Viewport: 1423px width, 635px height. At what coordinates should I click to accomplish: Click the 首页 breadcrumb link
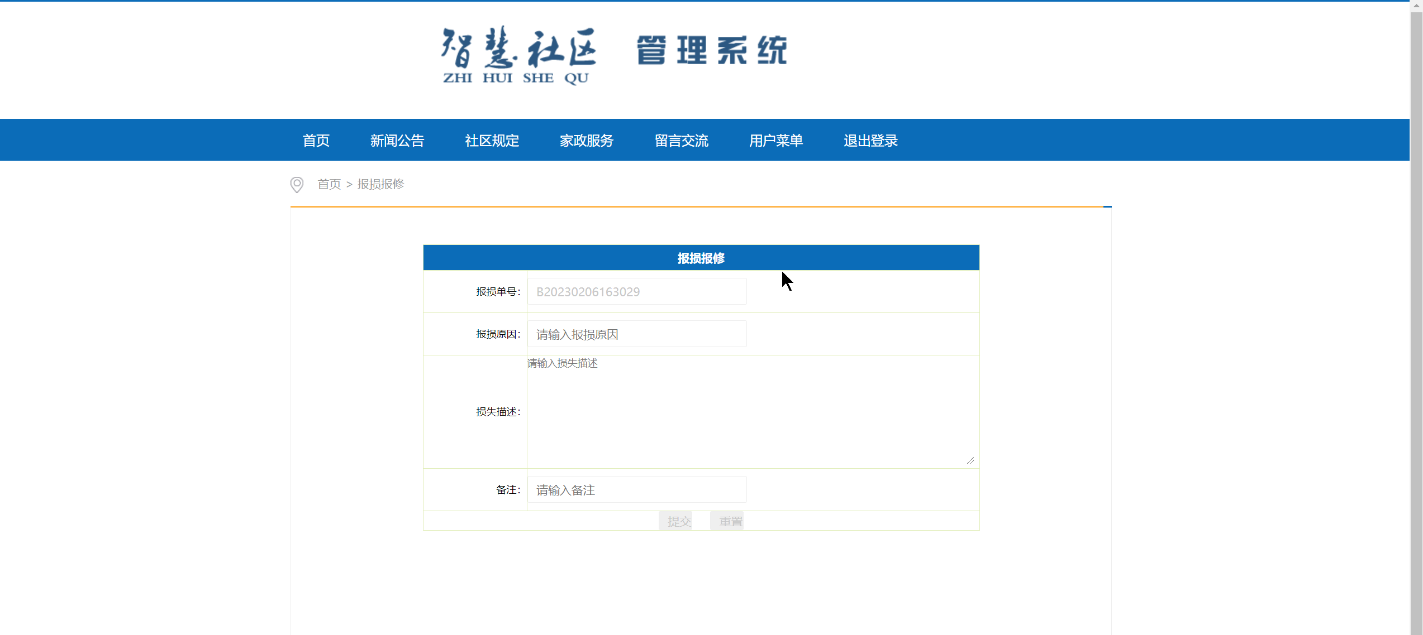(329, 184)
